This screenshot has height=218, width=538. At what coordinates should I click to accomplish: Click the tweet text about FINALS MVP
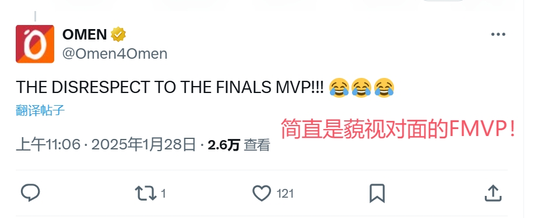click(x=170, y=88)
